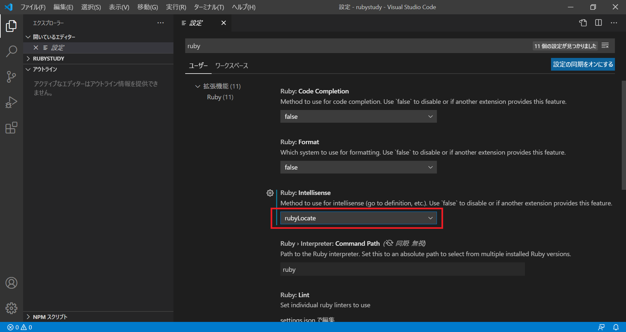Select Ruby (11) in settings tree
Viewport: 626px width, 332px height.
coord(220,97)
